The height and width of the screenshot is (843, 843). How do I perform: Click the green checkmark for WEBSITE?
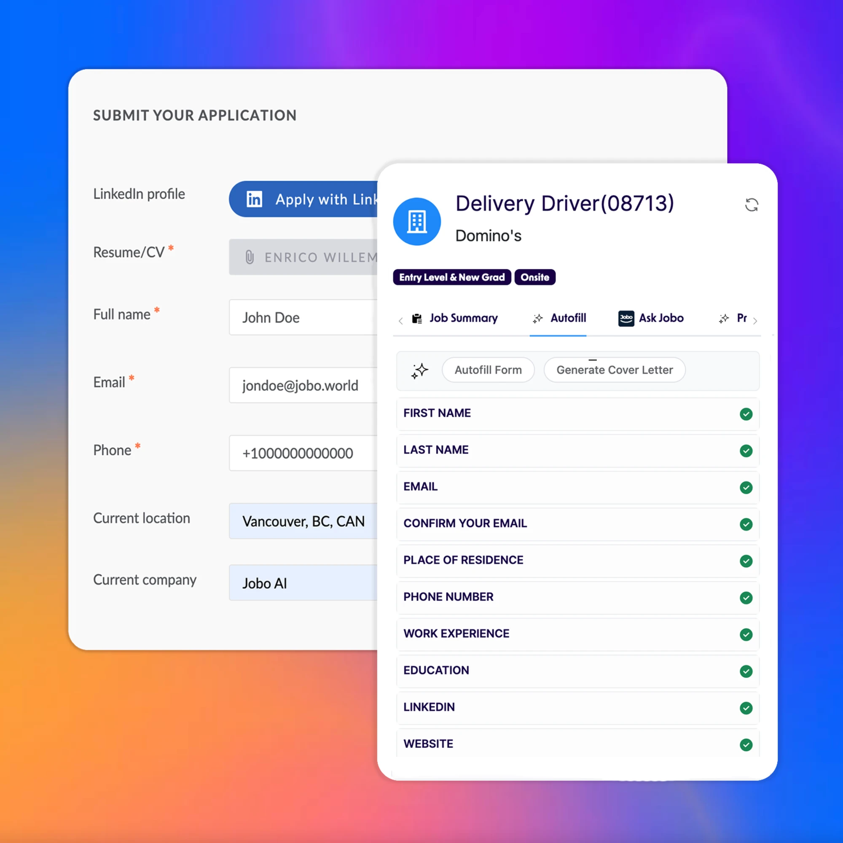pos(746,744)
